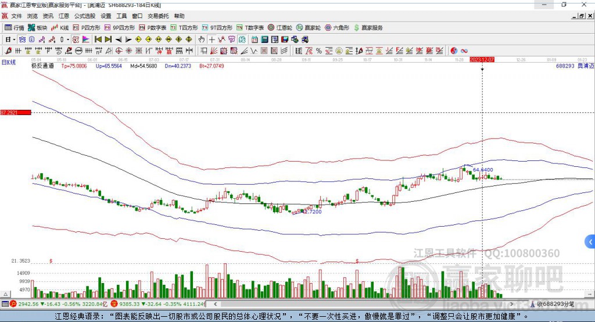Open the P四方形 square tool

[x=86, y=27]
